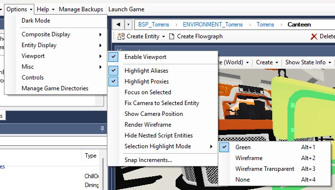Expand Entity Display submenu

point(55,45)
